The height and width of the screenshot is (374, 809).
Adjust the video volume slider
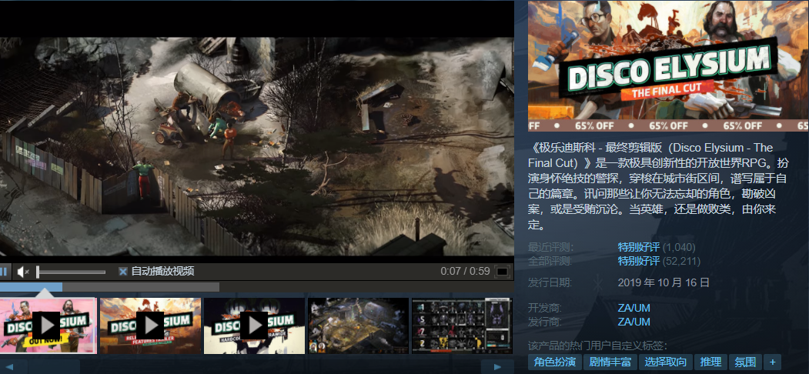tap(71, 272)
